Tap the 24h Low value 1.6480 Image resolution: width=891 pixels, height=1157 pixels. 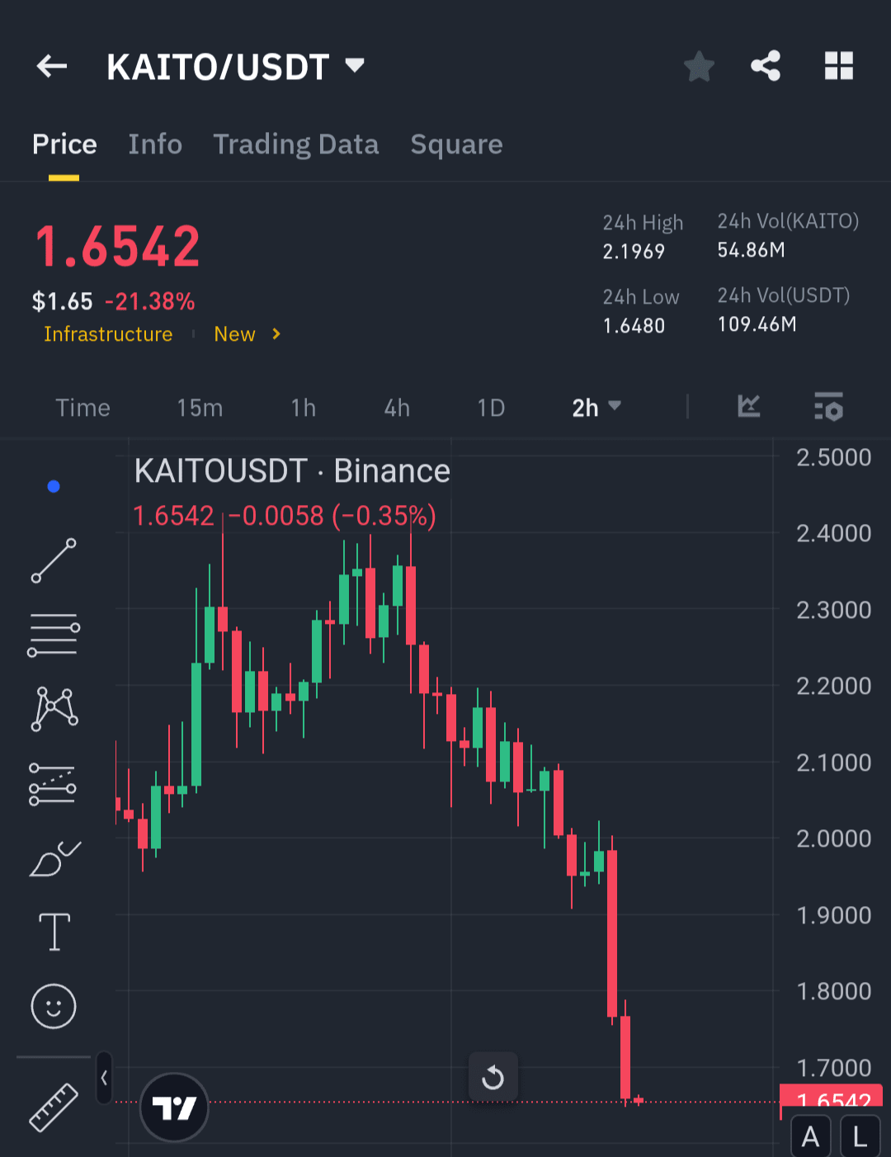(634, 326)
